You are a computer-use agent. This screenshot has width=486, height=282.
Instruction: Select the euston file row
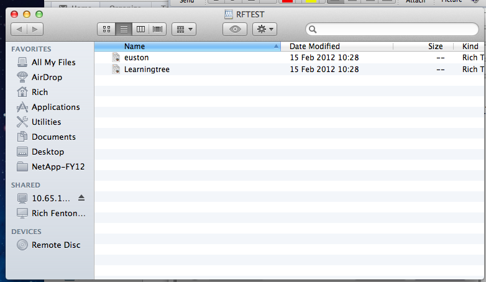pyautogui.click(x=289, y=58)
